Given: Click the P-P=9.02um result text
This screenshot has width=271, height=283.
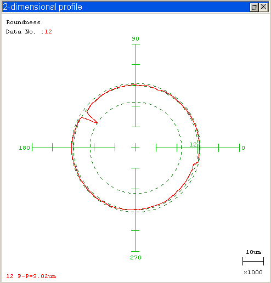Looking at the screenshot, I should 37,276.
